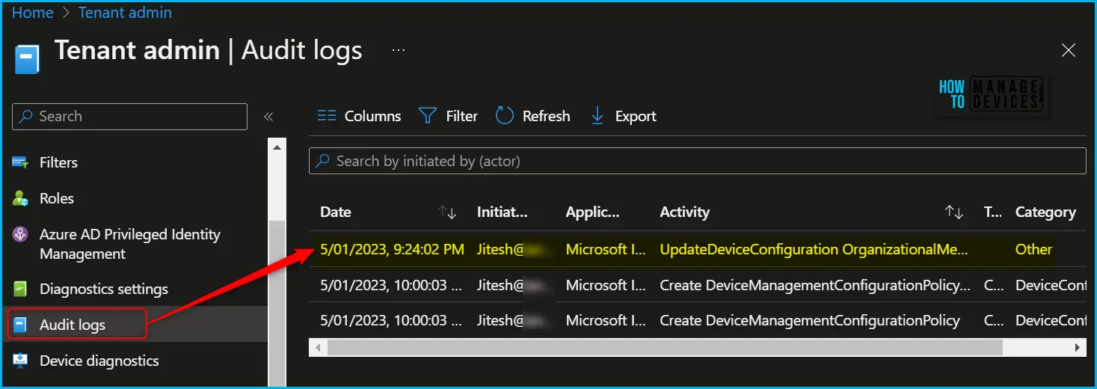Open the UpdateDeviceConfiguration OrganizationalMe... activity entry

point(814,249)
